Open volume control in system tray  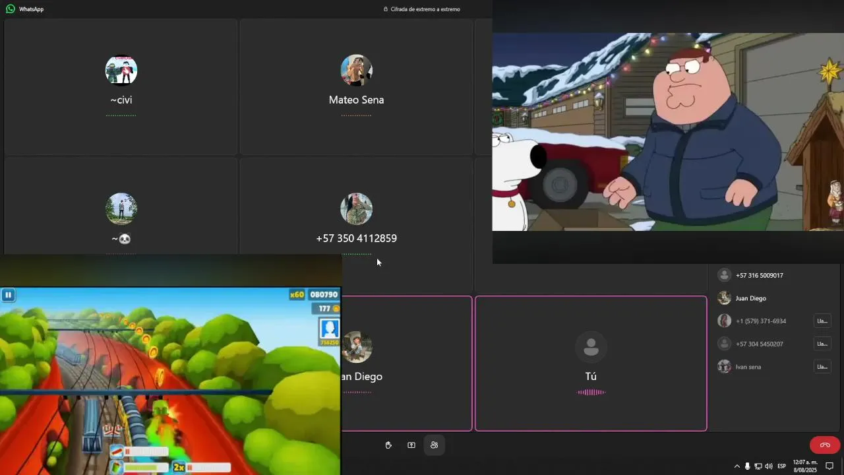click(768, 466)
